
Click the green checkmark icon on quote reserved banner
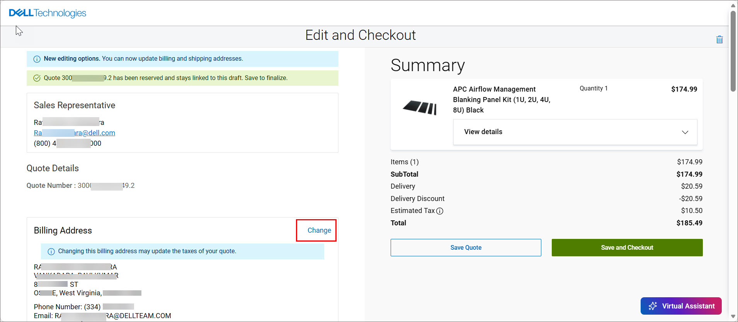click(37, 78)
